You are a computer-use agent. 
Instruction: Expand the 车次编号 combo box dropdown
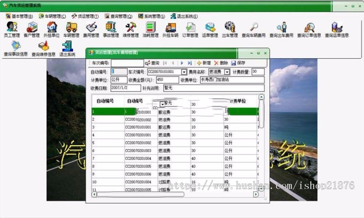click(x=184, y=72)
